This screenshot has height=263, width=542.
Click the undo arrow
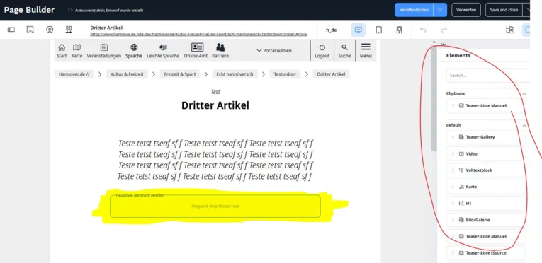pos(423,30)
